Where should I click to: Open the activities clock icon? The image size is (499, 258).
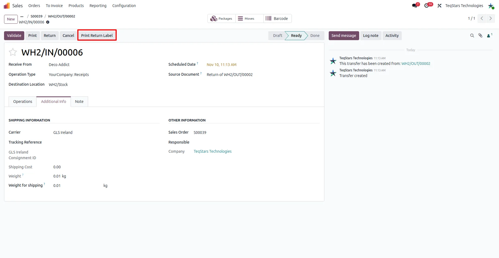(427, 6)
